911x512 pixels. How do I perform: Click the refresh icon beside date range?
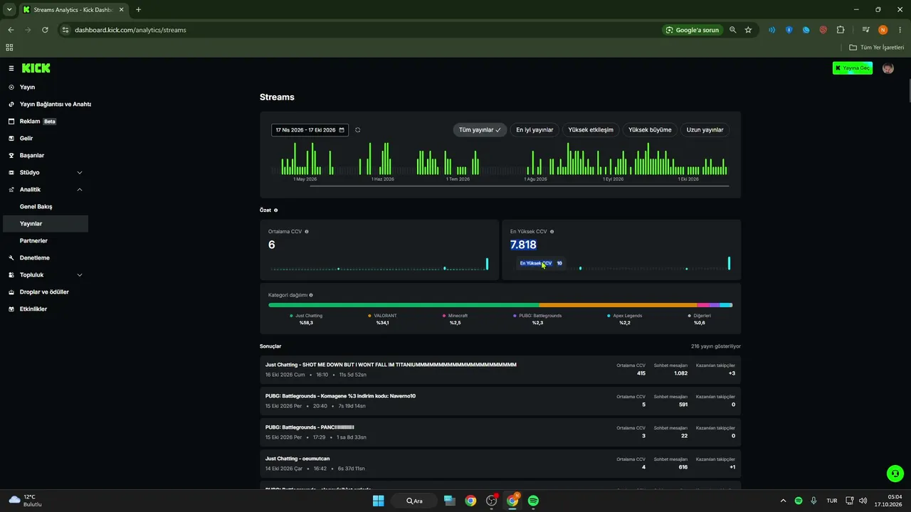pyautogui.click(x=357, y=130)
